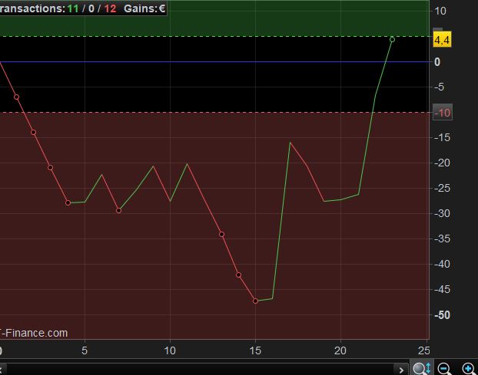Click the -35 value on the vertical axis
The height and width of the screenshot is (375, 478).
(x=442, y=238)
